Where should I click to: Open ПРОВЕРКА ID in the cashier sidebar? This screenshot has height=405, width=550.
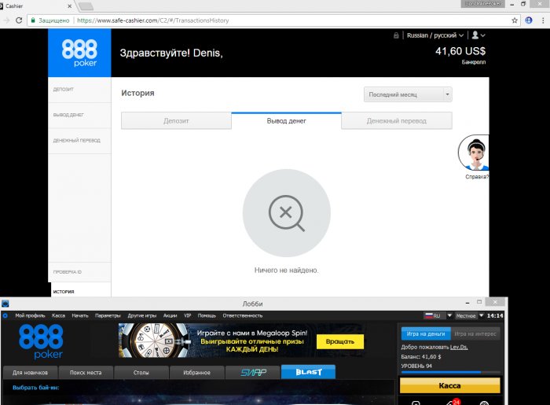point(79,272)
